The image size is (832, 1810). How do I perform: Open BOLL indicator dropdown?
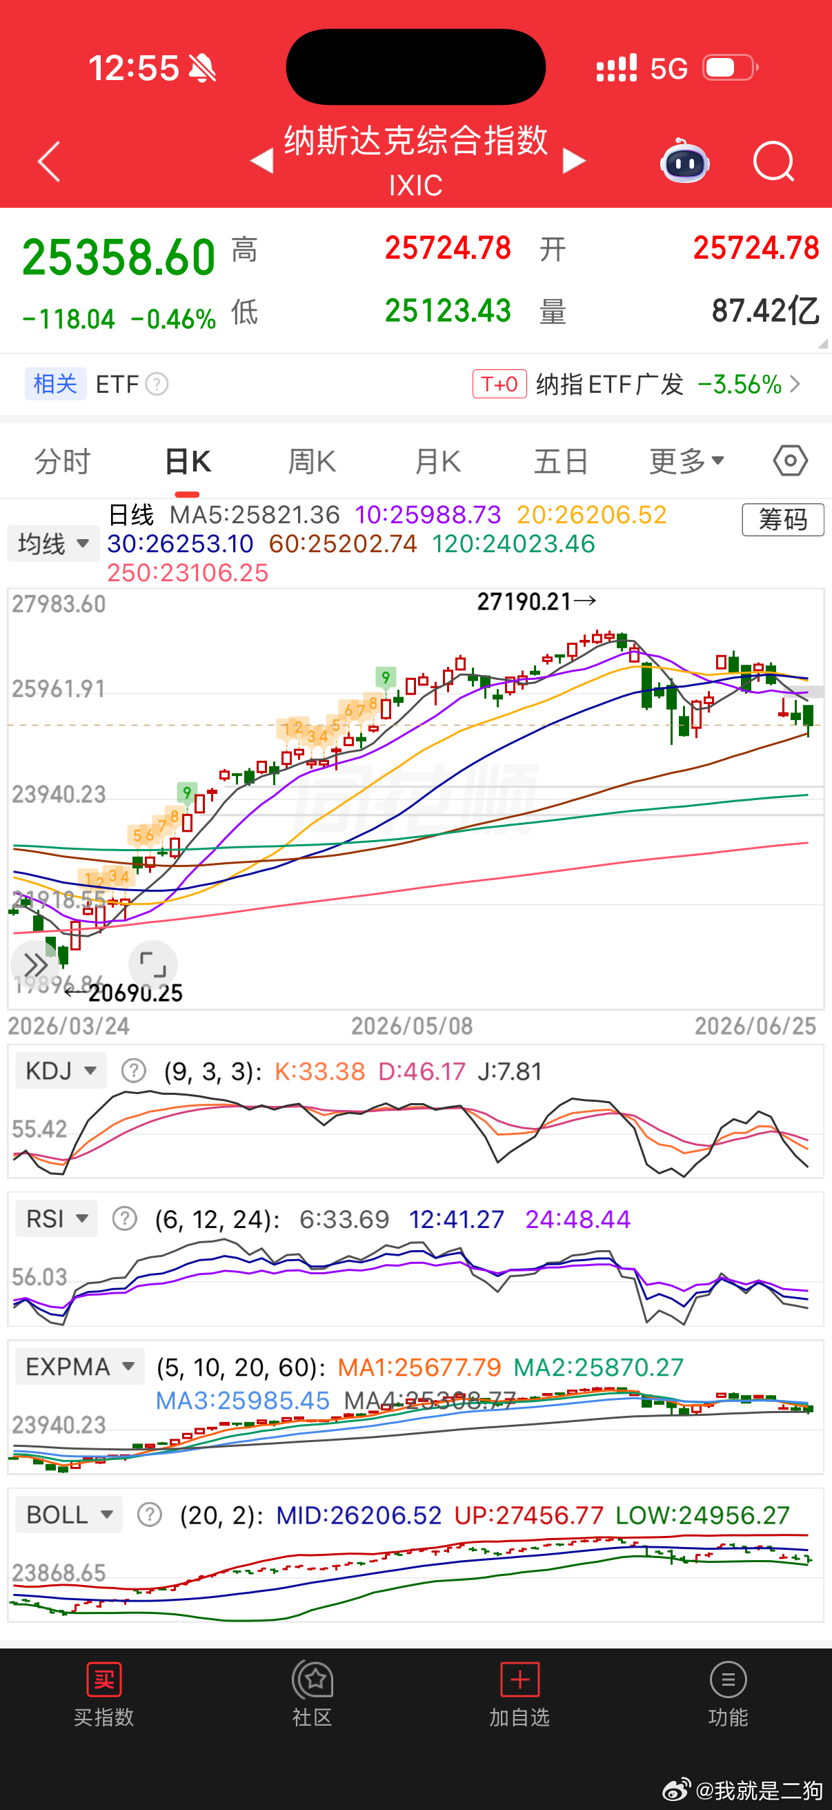[69, 1514]
